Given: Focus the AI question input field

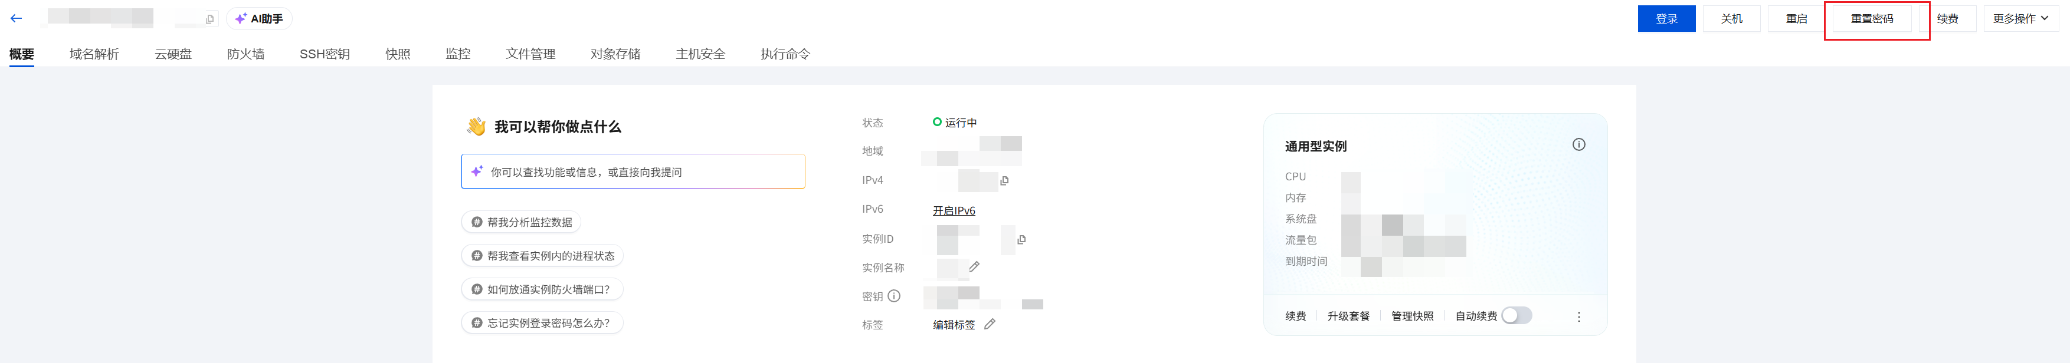Looking at the screenshot, I should tap(633, 172).
